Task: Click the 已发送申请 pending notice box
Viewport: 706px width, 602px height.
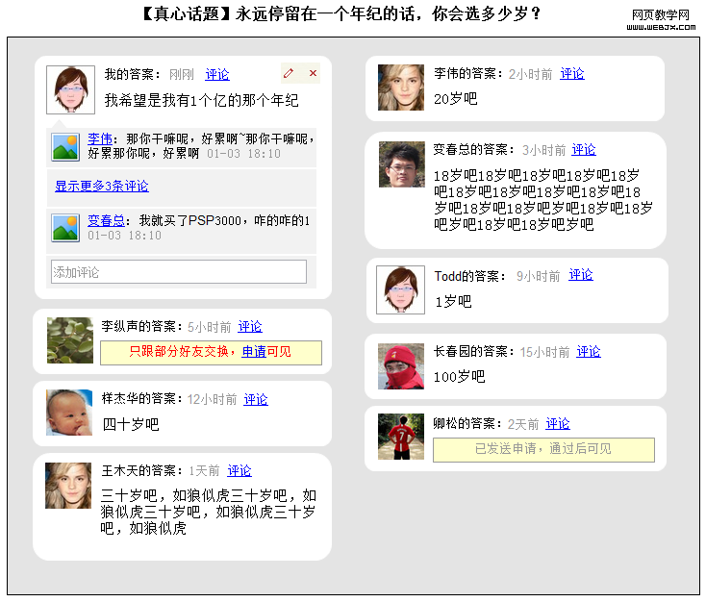Action: tap(543, 449)
